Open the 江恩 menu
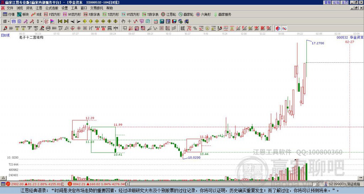The image size is (364, 194). coord(39,8)
